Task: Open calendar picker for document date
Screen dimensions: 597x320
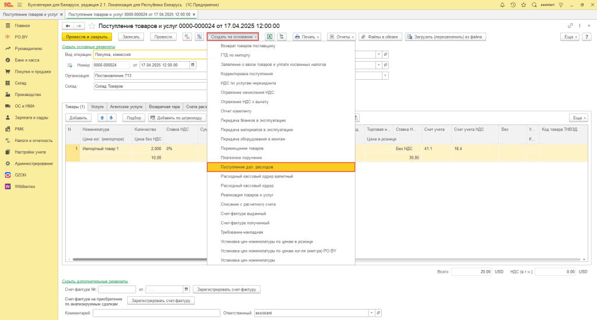Action: [192, 65]
